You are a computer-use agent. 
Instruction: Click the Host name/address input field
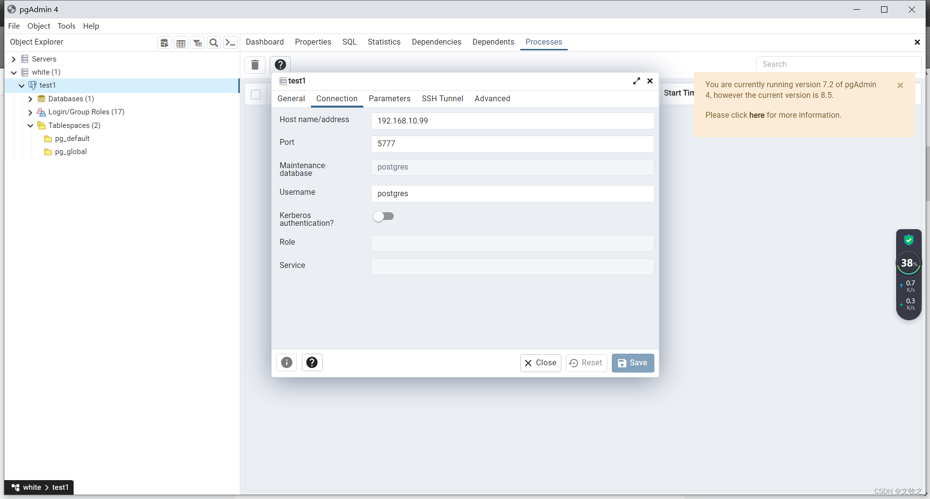(512, 121)
